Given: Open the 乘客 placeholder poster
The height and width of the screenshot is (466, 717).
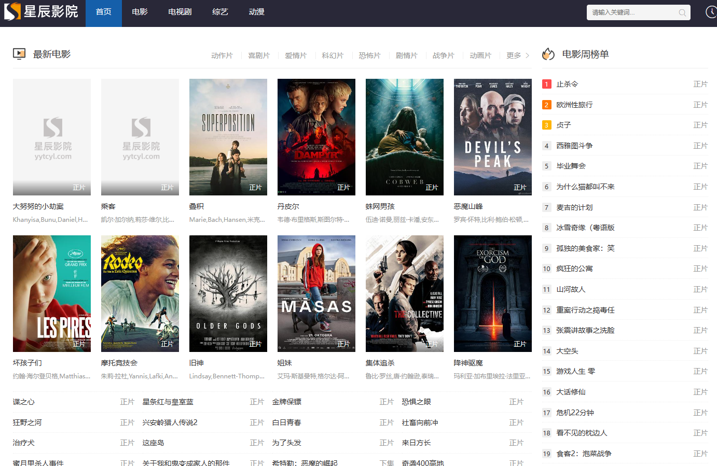Looking at the screenshot, I should 140,137.
